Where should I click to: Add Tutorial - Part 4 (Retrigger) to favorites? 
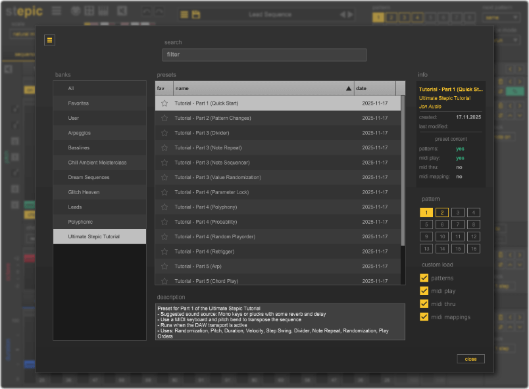164,251
